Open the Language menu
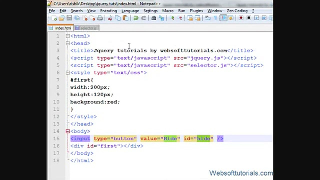This screenshot has width=320, height=180. [130, 11]
